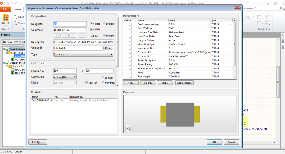Click the component preview thumbnail

pyautogui.click(x=180, y=114)
